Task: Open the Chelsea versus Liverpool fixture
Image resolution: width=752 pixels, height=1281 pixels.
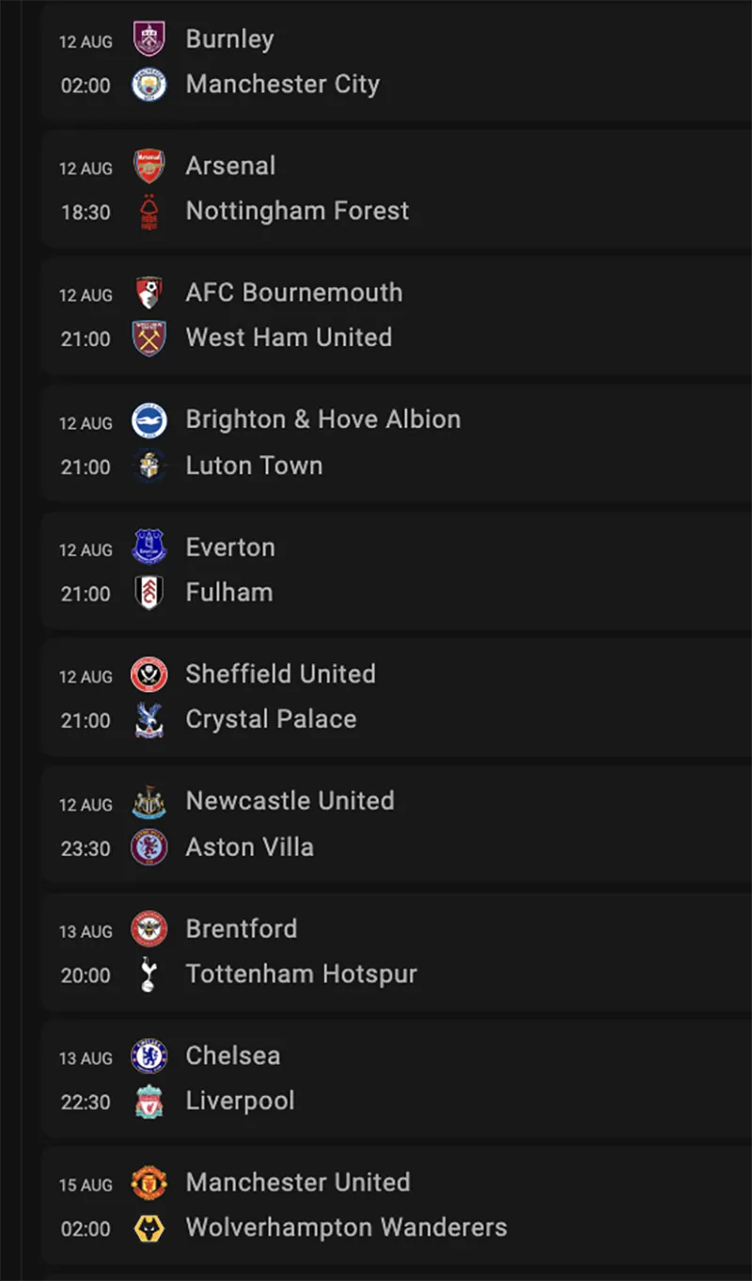Action: coord(376,1078)
